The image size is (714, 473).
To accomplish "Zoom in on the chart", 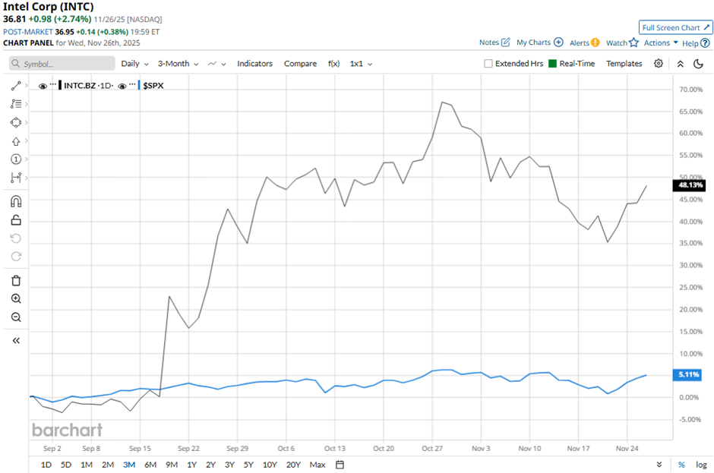I will coord(16,299).
